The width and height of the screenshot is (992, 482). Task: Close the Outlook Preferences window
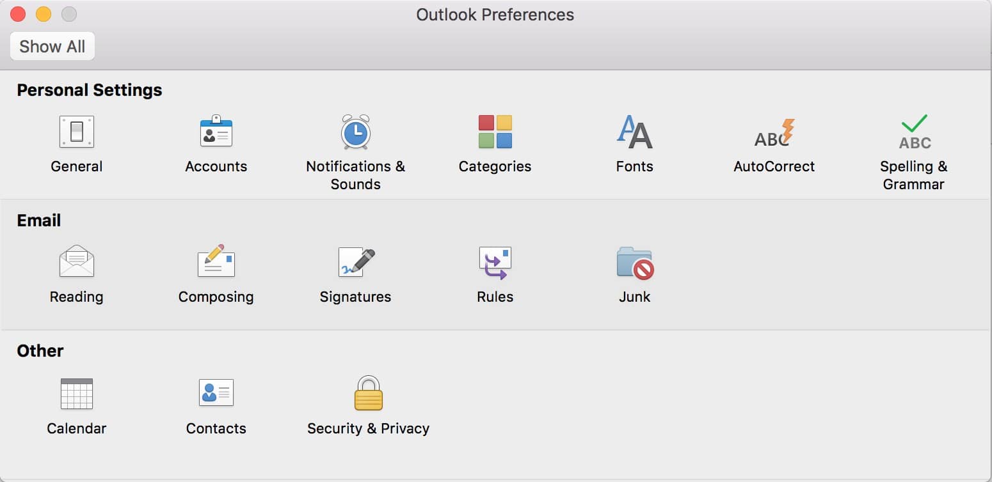[18, 14]
